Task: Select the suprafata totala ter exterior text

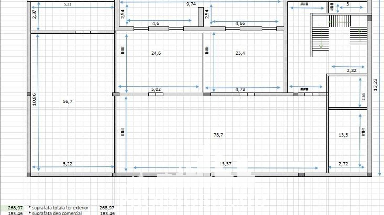Action: click(x=60, y=208)
